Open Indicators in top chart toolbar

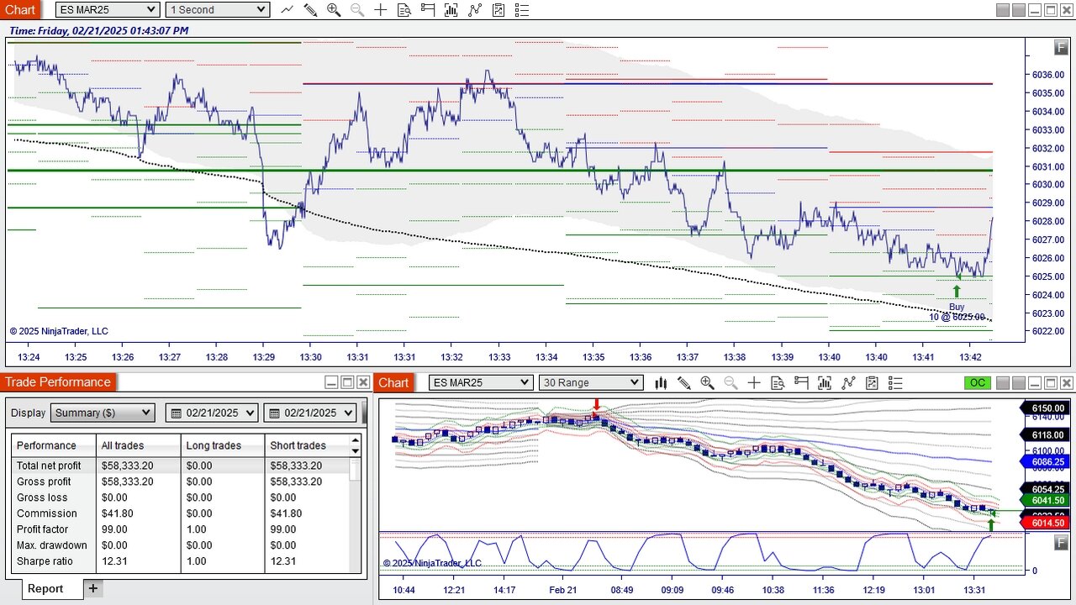(x=475, y=10)
